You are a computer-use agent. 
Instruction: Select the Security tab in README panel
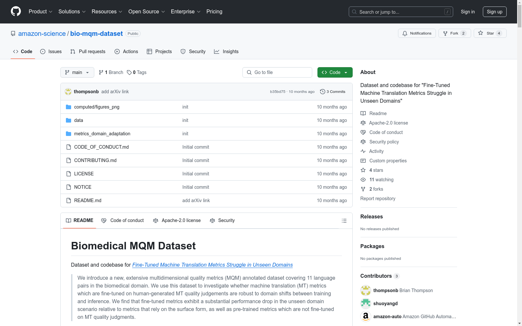[222, 220]
